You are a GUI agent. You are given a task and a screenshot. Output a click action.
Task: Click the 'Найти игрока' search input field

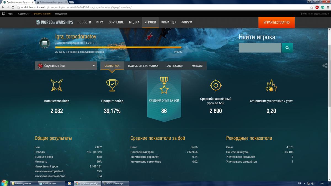point(260,48)
